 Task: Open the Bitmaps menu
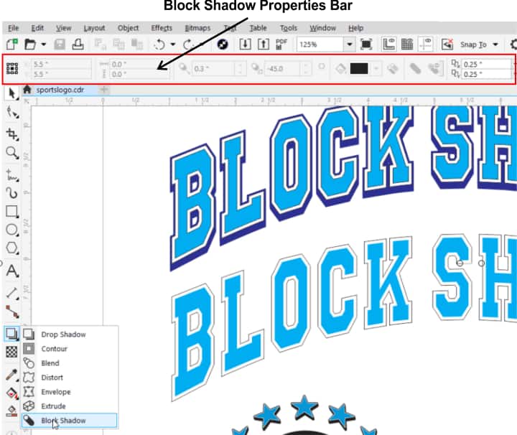pos(197,28)
